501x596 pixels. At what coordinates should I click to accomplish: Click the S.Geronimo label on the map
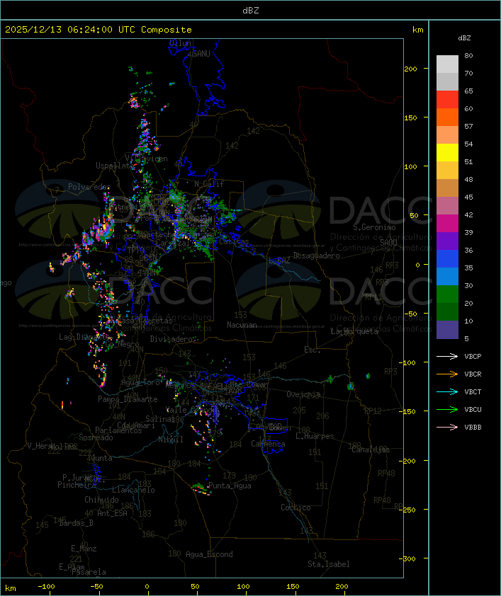coord(374,227)
